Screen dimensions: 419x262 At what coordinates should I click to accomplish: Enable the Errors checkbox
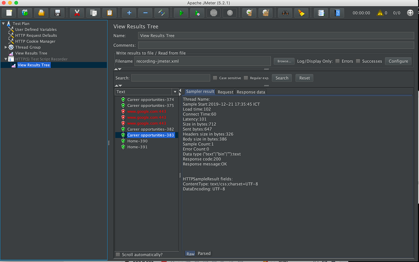(x=338, y=61)
